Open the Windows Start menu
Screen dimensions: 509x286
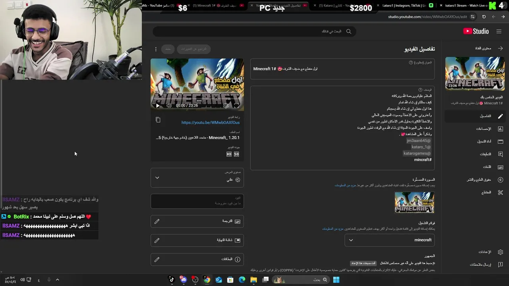pyautogui.click(x=336, y=280)
